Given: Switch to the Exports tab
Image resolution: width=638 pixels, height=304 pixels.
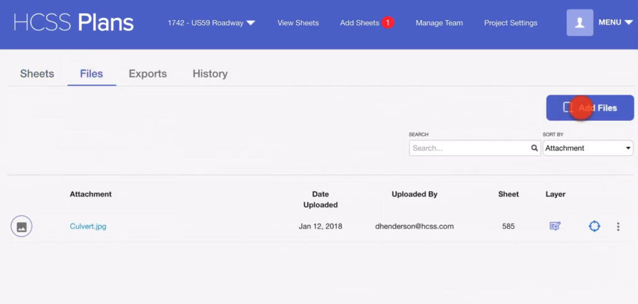Looking at the screenshot, I should [x=148, y=74].
